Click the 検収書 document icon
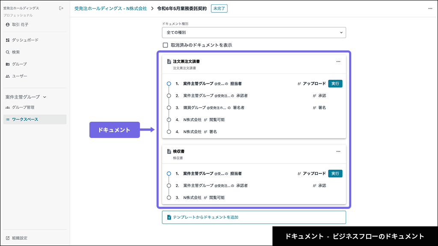438x246 pixels. point(169,152)
